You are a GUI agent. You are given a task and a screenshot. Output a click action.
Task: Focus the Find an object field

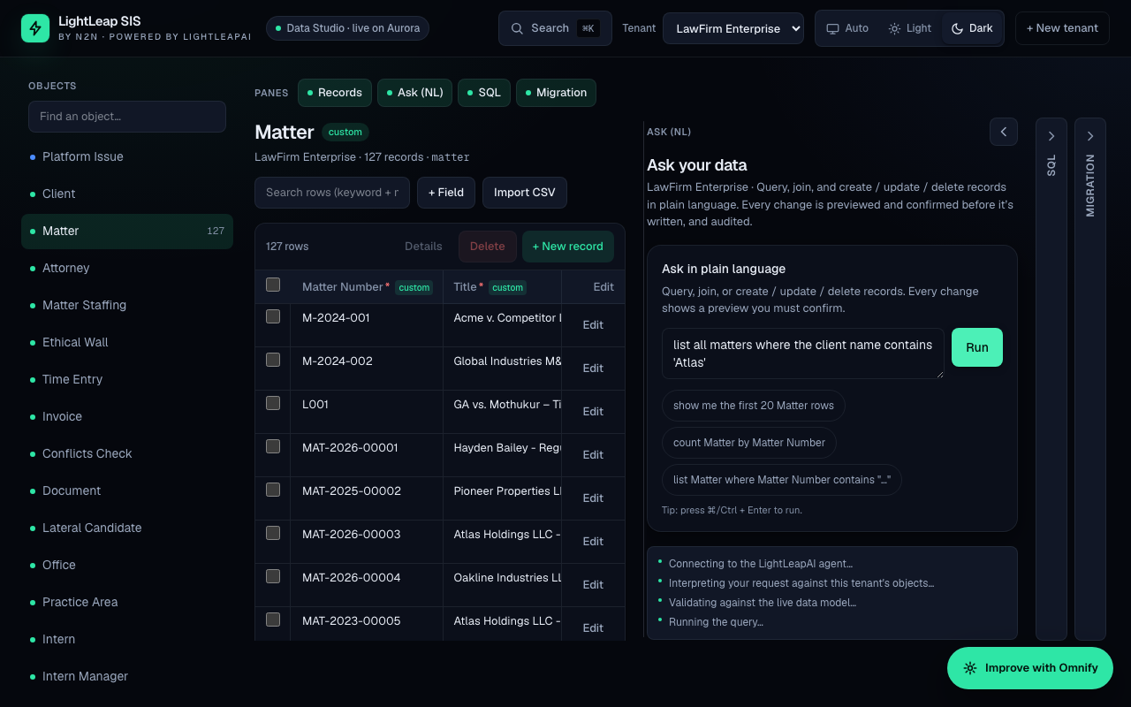coord(127,117)
